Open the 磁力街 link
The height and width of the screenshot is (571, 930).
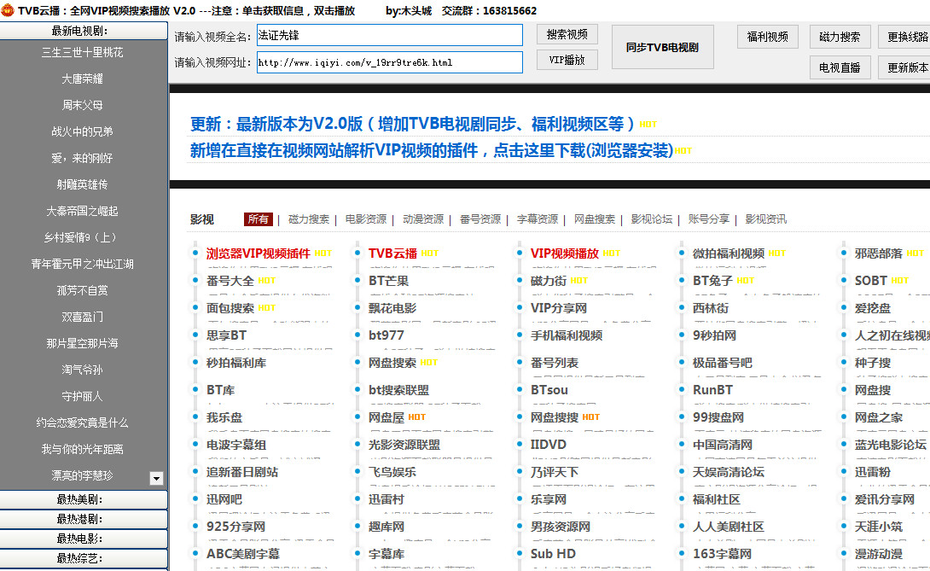point(549,281)
